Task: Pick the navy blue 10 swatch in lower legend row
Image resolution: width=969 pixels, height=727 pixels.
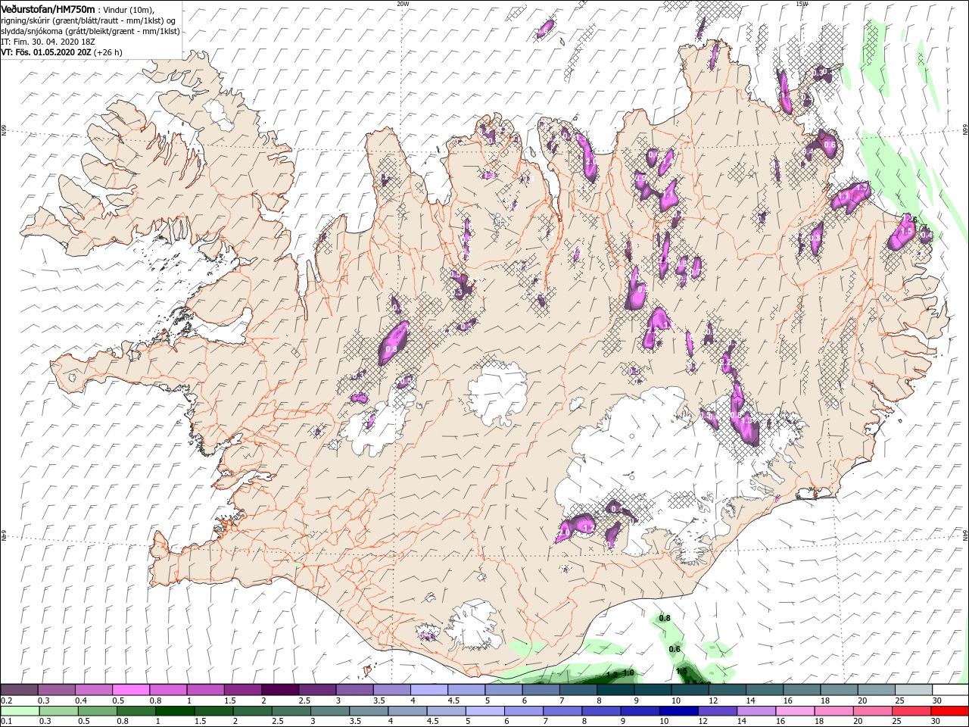Action: point(678,711)
